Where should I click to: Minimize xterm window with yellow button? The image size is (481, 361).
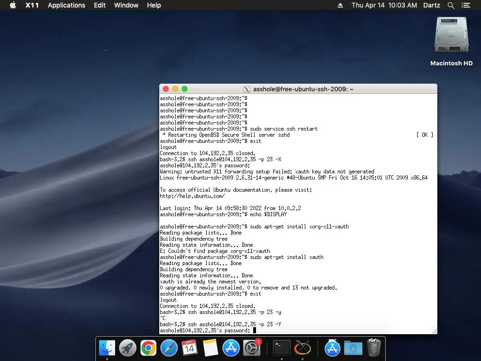pos(175,89)
